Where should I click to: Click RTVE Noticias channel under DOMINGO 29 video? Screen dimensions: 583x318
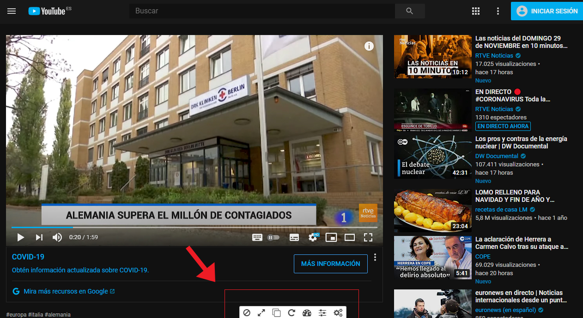[494, 56]
